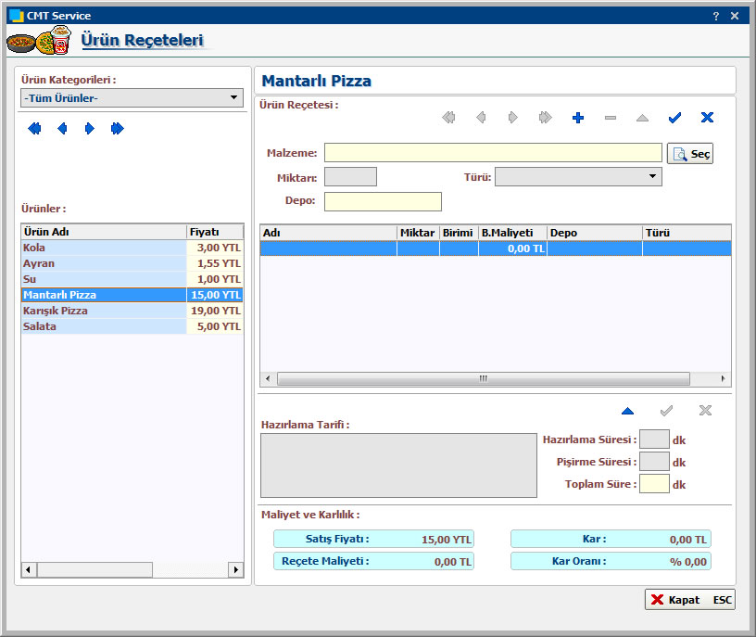Click the B.Maliyeti column header
This screenshot has width=756, height=637.
tap(511, 233)
